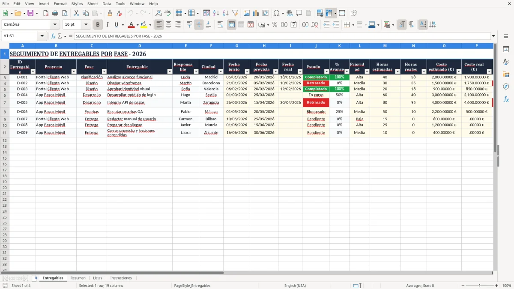Toggle Bold formatting
514x289 pixels.
point(98,25)
